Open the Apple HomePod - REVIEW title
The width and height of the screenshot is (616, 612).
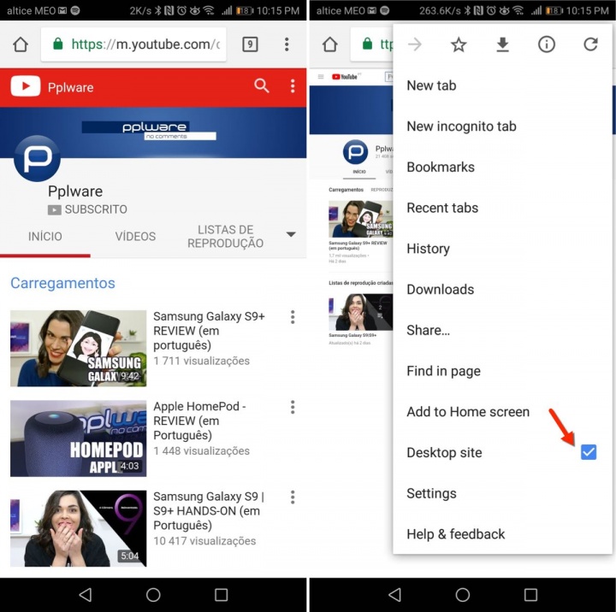click(x=199, y=421)
